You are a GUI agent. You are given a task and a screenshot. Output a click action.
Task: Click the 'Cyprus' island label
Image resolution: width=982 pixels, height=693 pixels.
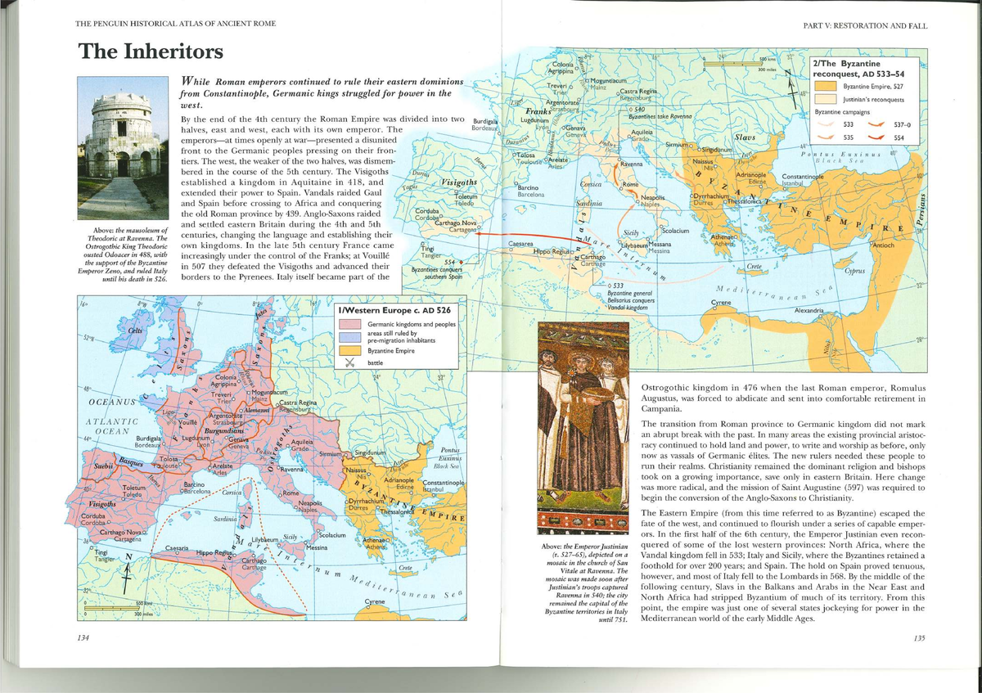(x=854, y=269)
